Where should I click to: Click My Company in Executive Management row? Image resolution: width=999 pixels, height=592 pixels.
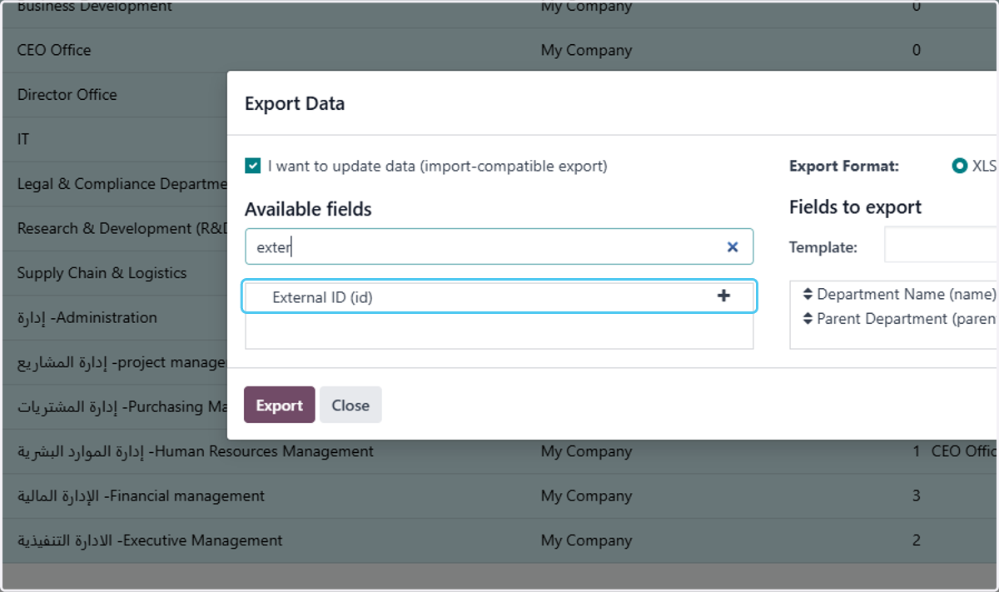click(586, 540)
